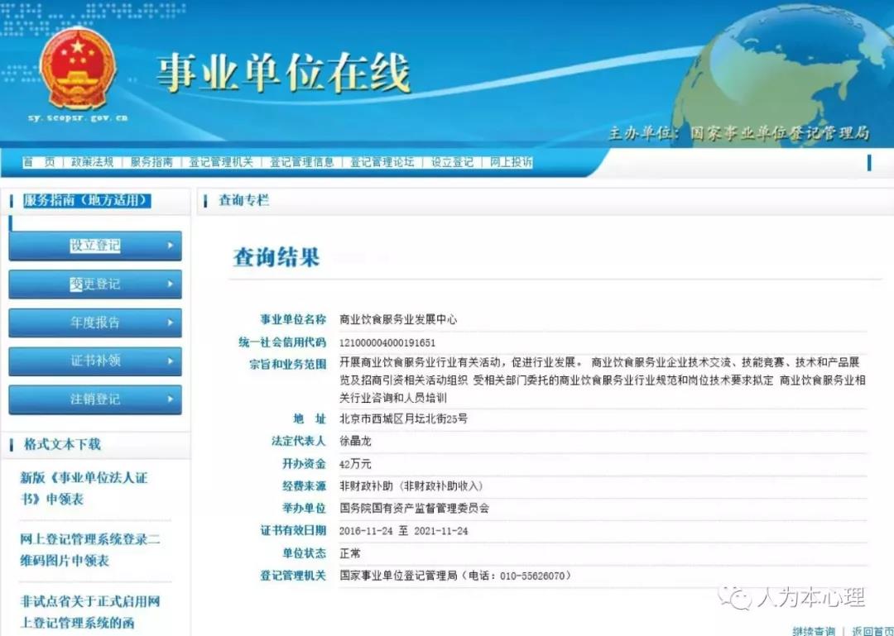
Task: Click the 事业单位在线 banner title
Action: coord(283,73)
